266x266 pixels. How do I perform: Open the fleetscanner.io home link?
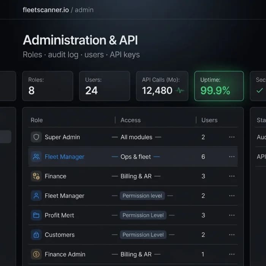46,10
